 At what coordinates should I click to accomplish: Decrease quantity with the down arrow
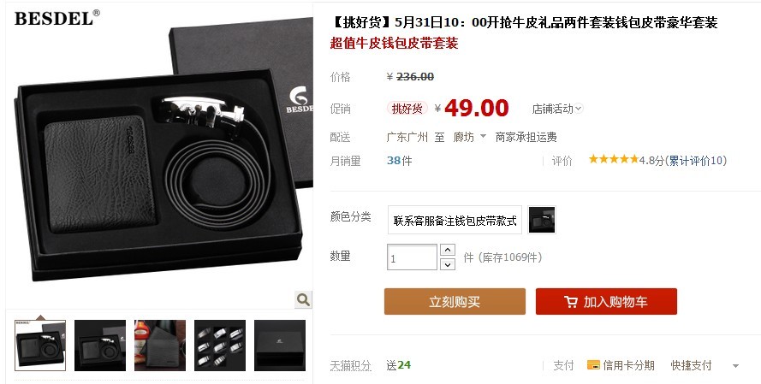[447, 264]
